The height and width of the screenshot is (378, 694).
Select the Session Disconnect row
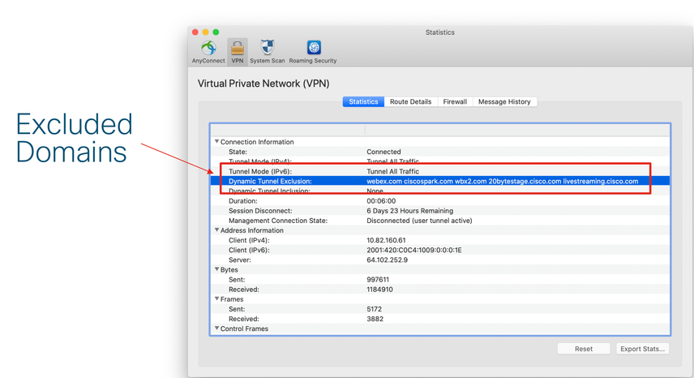tap(440, 211)
